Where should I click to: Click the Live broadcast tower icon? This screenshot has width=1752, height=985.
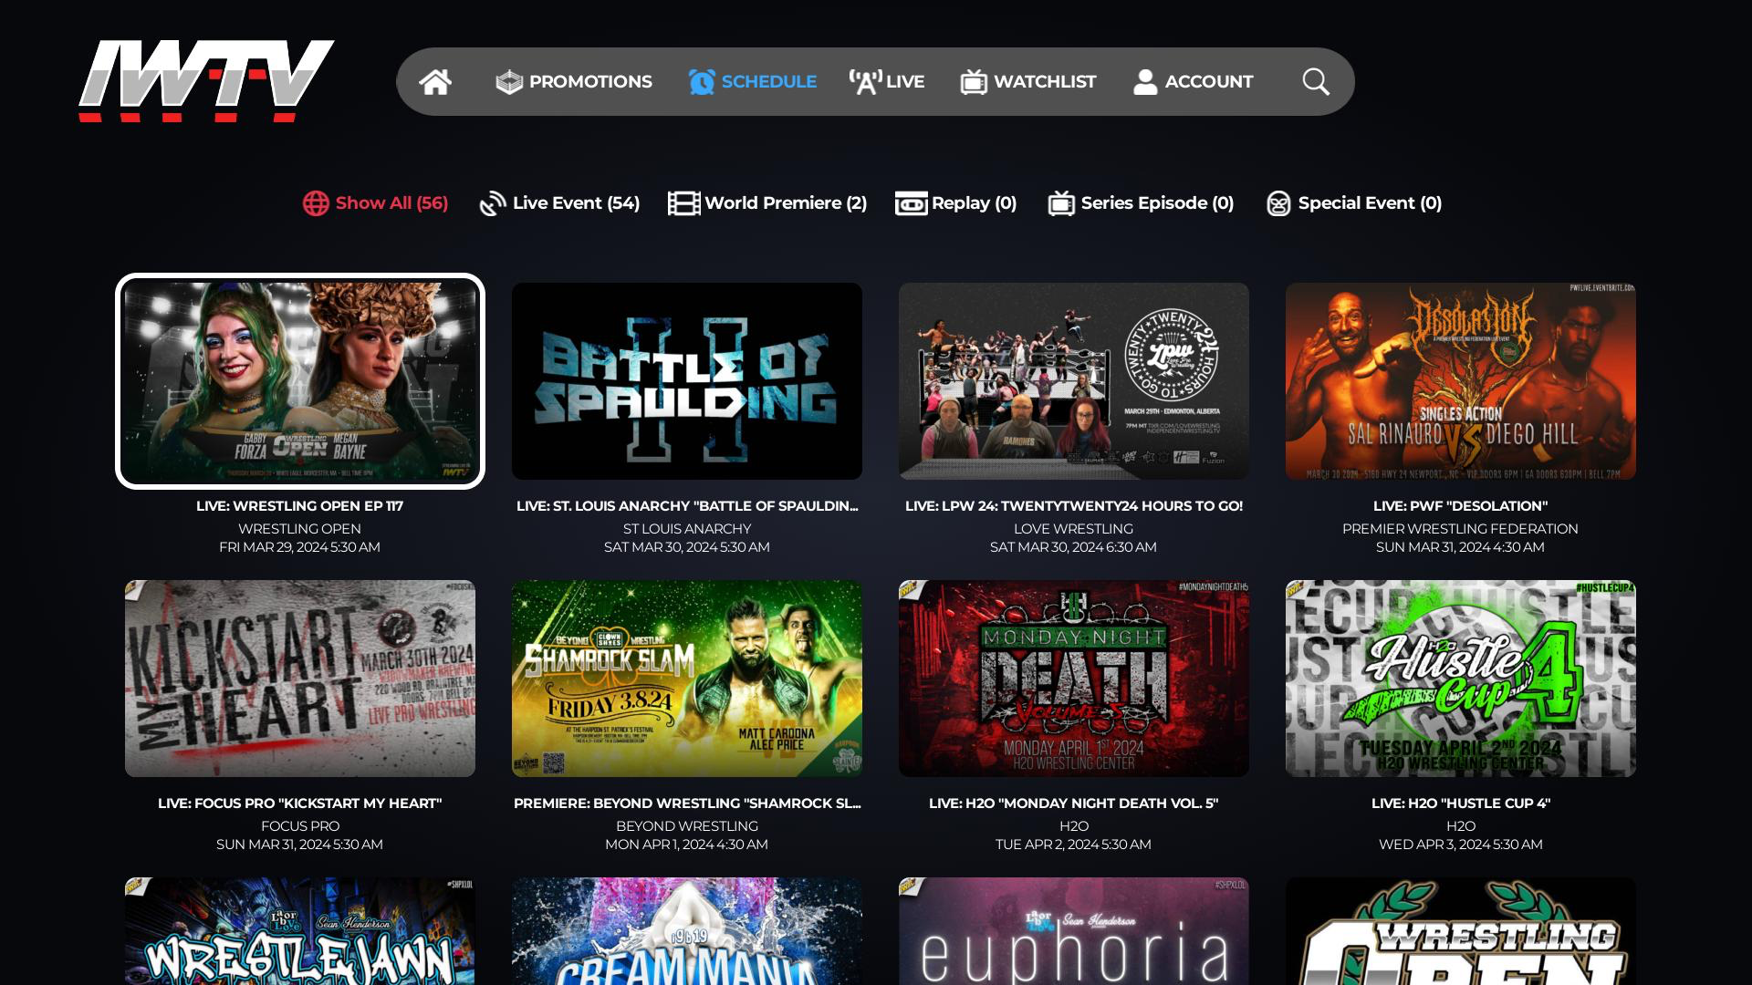point(865,82)
